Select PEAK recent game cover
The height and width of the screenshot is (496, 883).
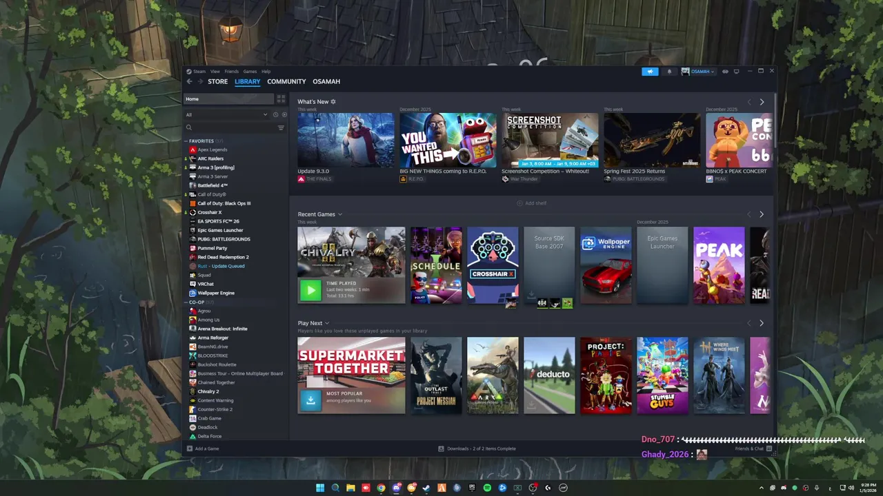pyautogui.click(x=719, y=265)
